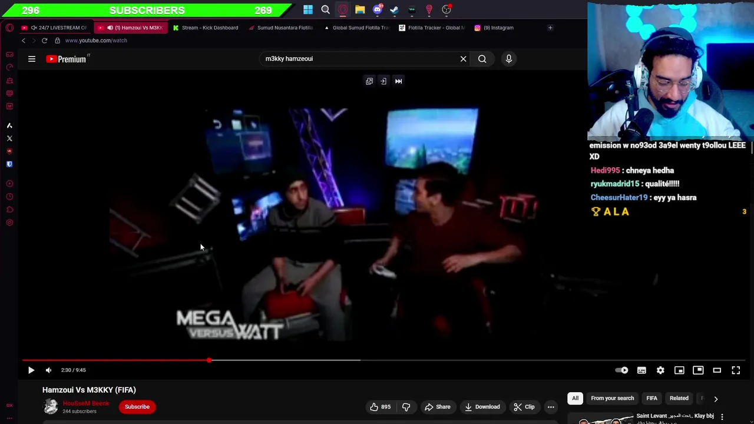This screenshot has height=424, width=754.
Task: Subscribe to the channel
Action: coord(137,407)
